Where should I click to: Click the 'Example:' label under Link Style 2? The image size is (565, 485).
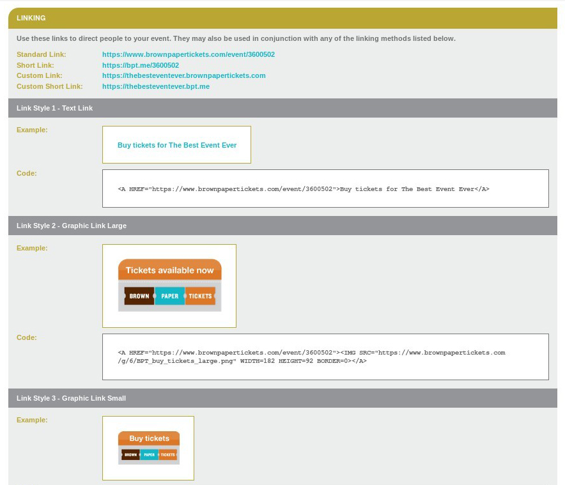32,248
